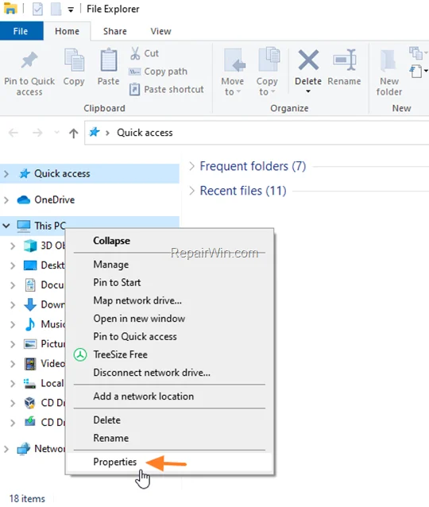Select Manage in the context menu

click(x=111, y=265)
